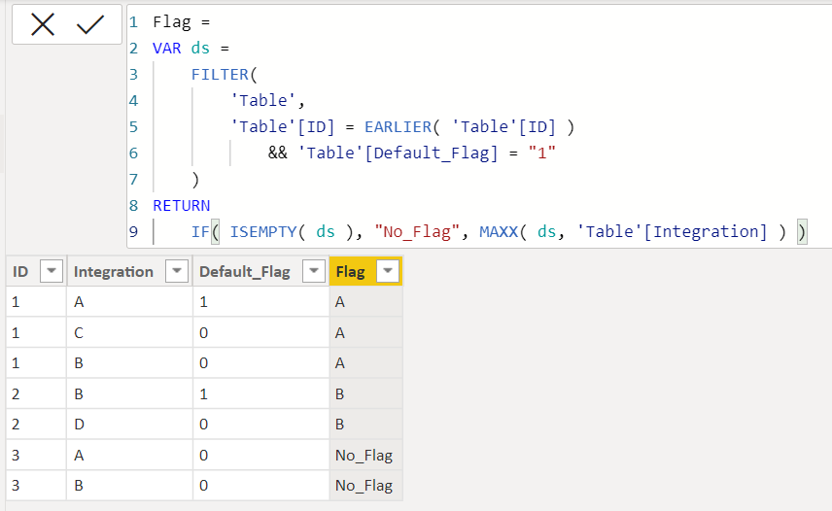Select Default_Flag cell 1 in ID 2 row

tap(261, 393)
